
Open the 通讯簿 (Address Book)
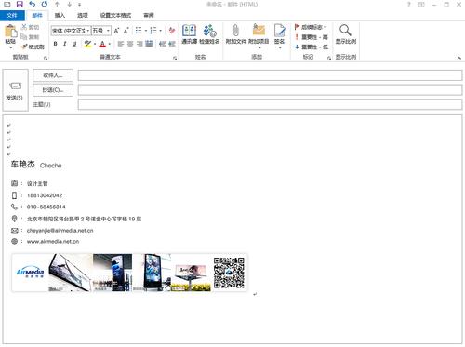(189, 34)
